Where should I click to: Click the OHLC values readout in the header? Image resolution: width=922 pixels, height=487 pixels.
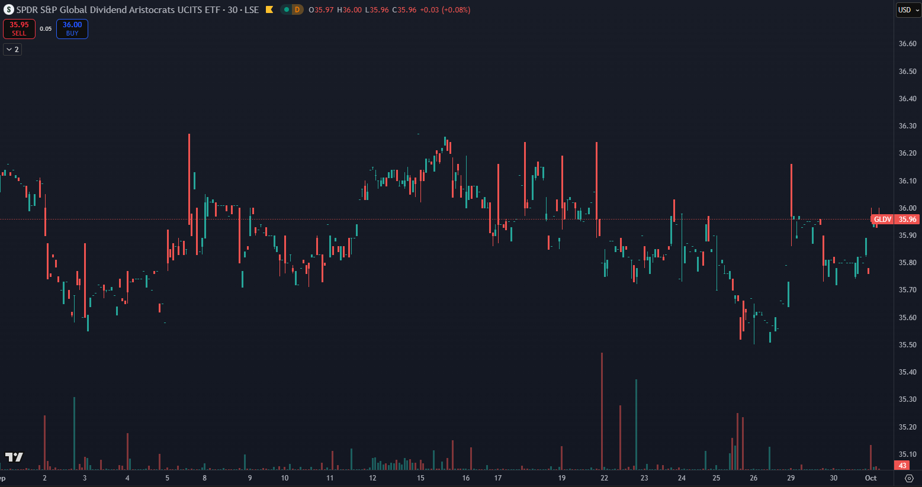pyautogui.click(x=389, y=10)
